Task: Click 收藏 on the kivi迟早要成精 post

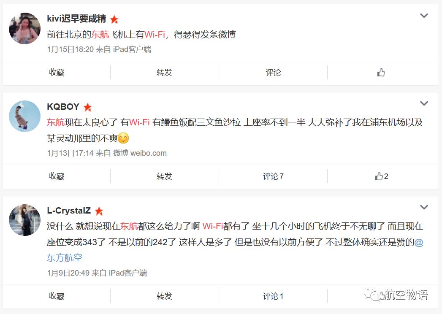Action: (x=57, y=73)
